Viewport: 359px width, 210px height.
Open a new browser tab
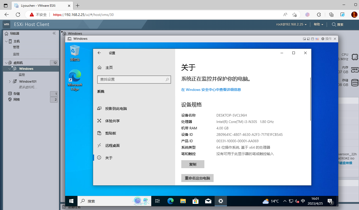pyautogui.click(x=78, y=5)
